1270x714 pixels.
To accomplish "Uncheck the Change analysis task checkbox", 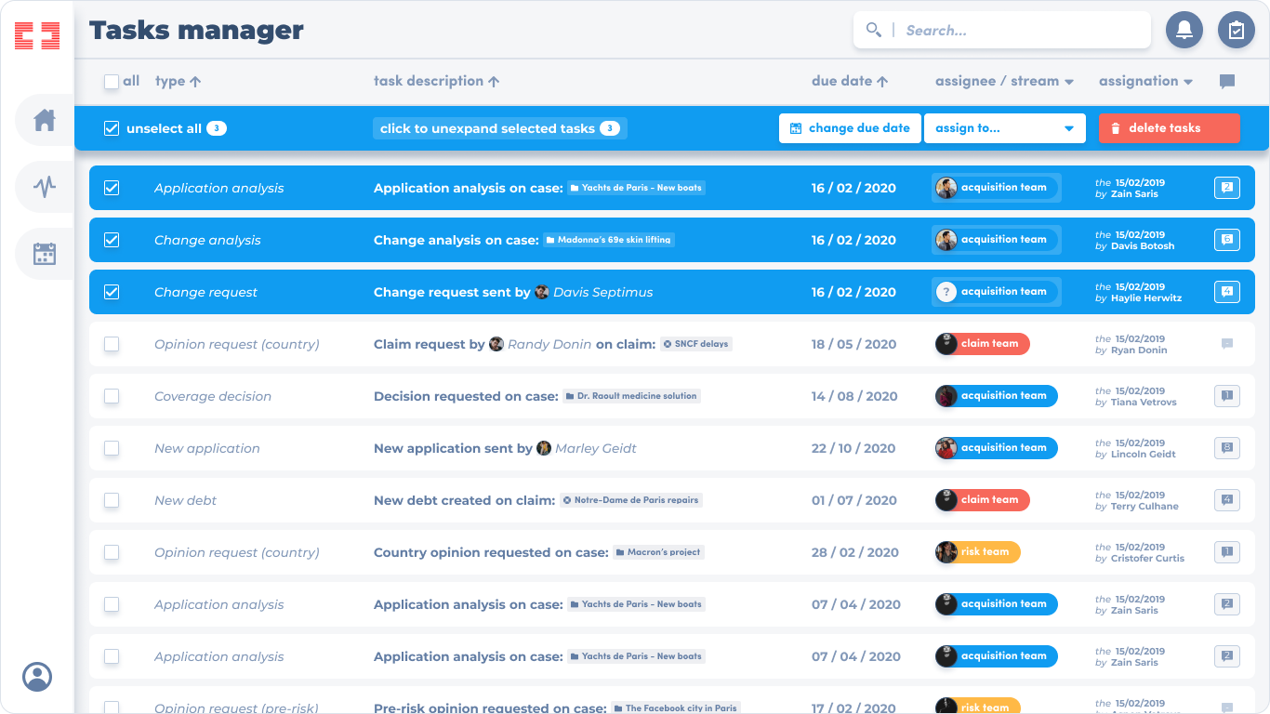I will pos(112,240).
